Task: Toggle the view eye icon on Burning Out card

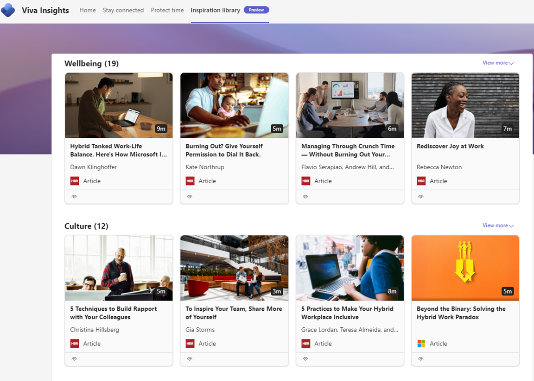Action: [x=190, y=197]
